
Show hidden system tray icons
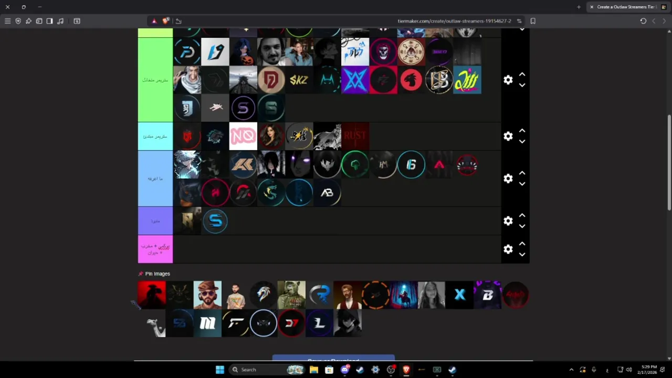point(571,370)
